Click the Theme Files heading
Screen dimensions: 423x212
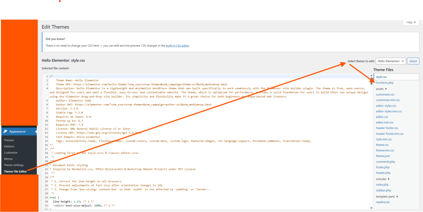pos(383,70)
